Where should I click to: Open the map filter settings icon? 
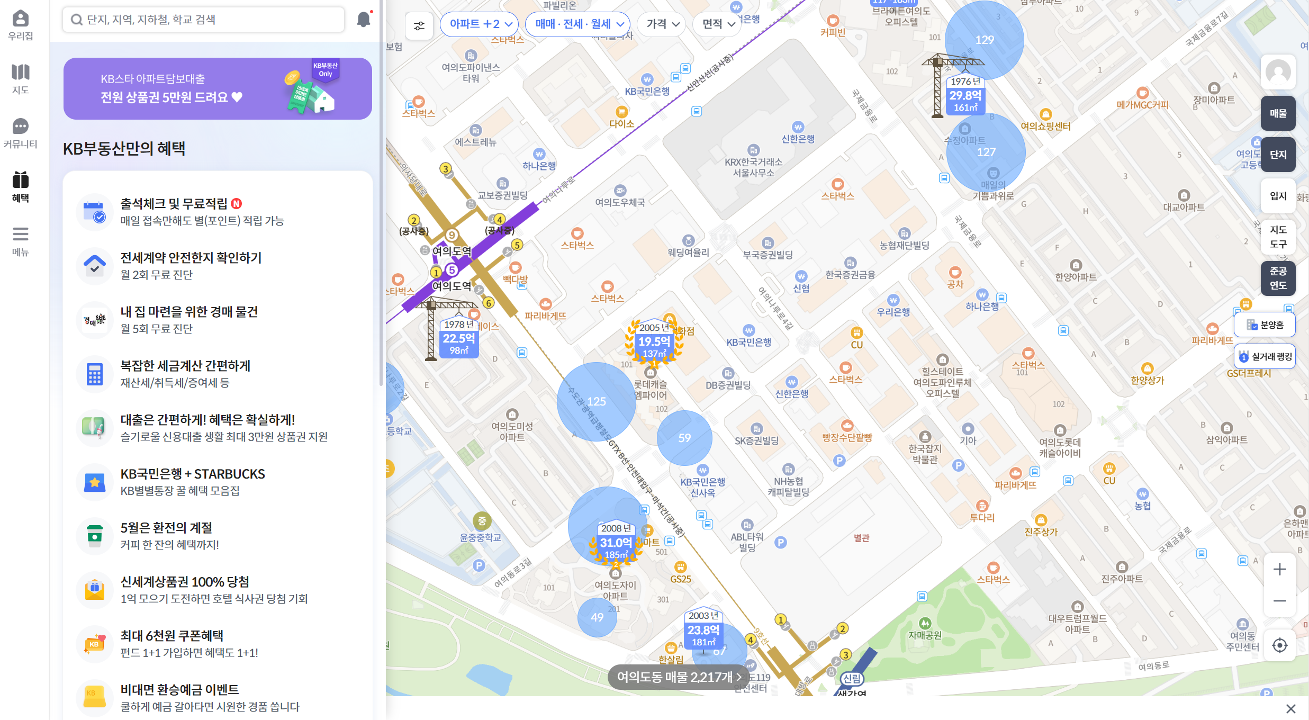[x=419, y=25]
